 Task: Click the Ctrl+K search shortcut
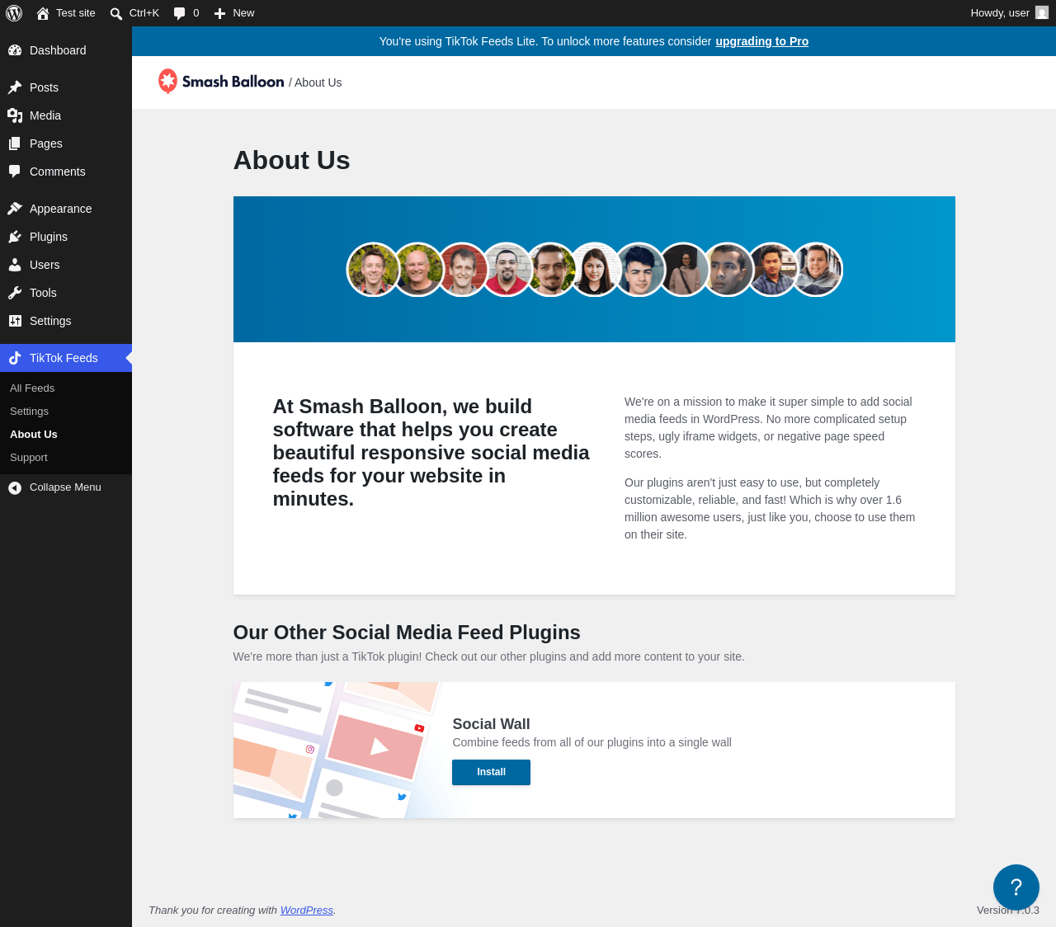pos(134,13)
